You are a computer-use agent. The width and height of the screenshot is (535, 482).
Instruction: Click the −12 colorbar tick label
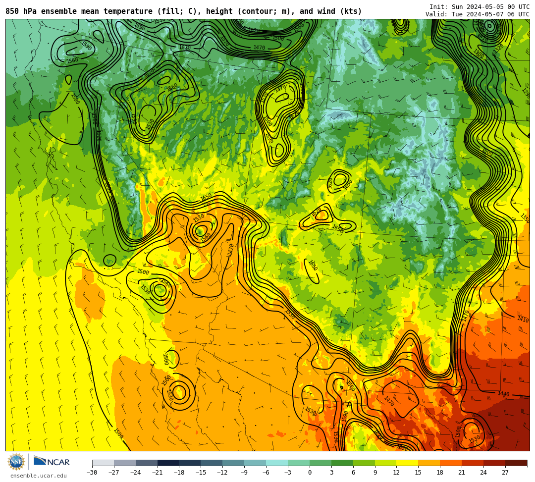223,473
